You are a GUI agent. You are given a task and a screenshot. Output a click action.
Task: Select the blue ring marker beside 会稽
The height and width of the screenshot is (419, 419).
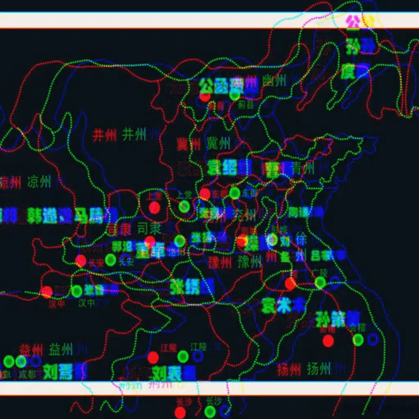coord(373,339)
